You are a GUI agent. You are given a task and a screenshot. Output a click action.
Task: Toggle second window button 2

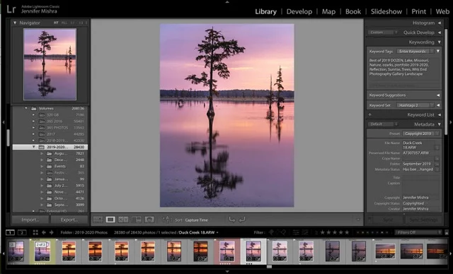[22, 232]
